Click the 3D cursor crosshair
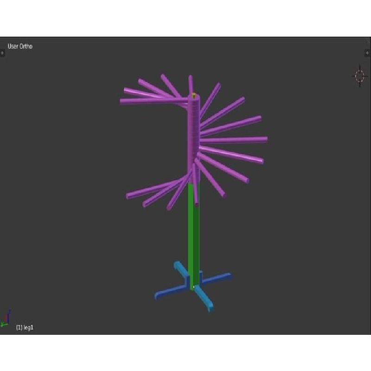The width and height of the screenshot is (371, 371). (x=360, y=76)
